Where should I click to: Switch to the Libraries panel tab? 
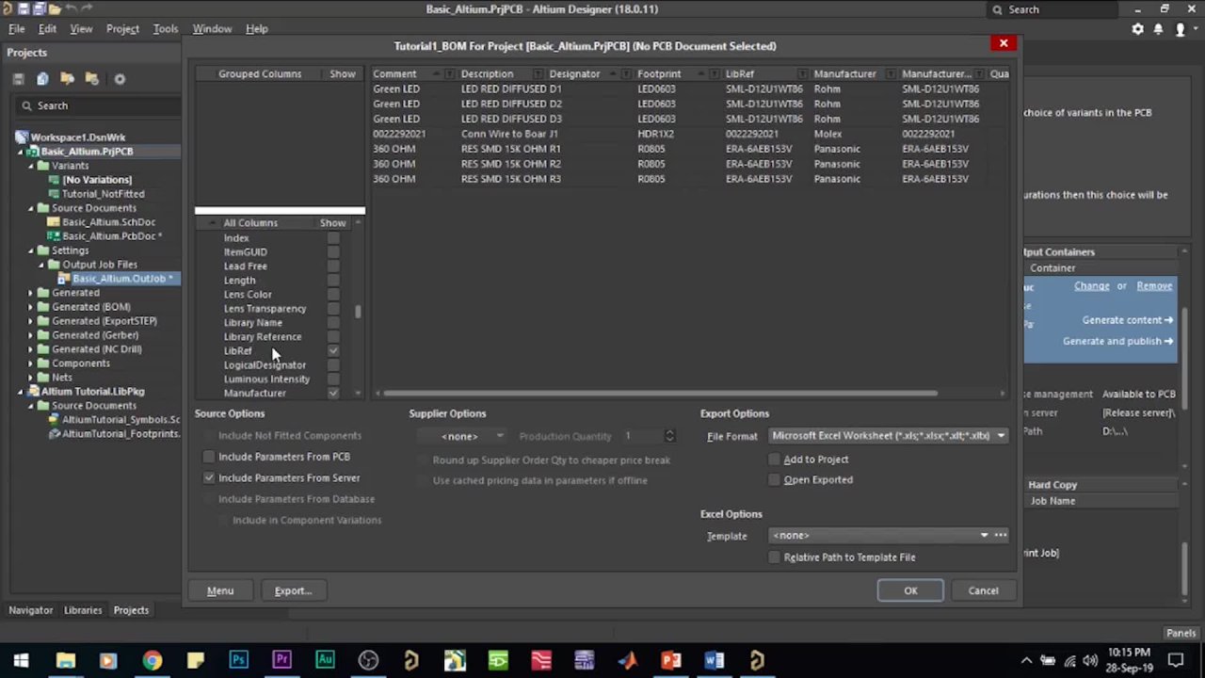tap(83, 610)
